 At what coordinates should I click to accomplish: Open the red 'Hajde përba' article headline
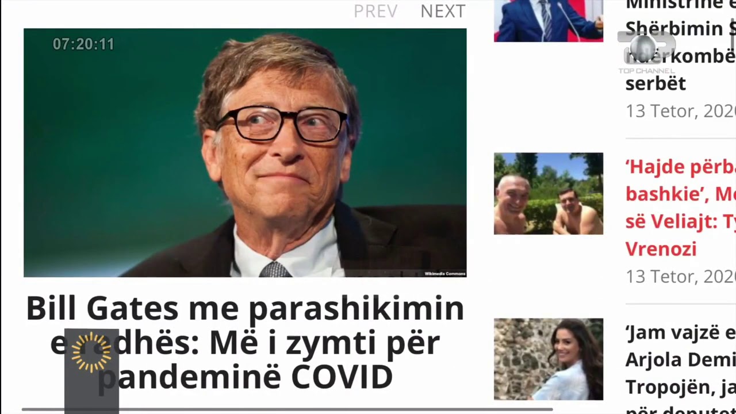pyautogui.click(x=680, y=208)
